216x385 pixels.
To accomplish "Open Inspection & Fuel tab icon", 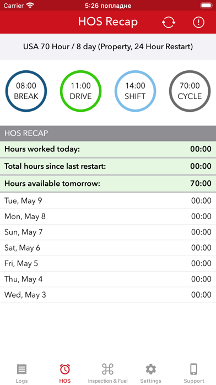I will [x=108, y=373].
